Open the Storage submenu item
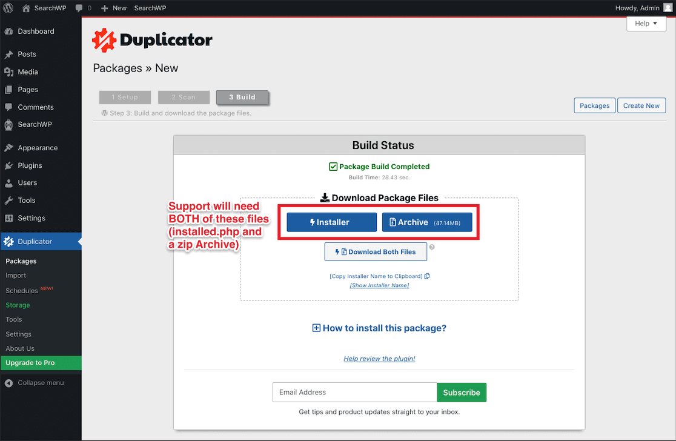The height and width of the screenshot is (441, 676). [18, 305]
